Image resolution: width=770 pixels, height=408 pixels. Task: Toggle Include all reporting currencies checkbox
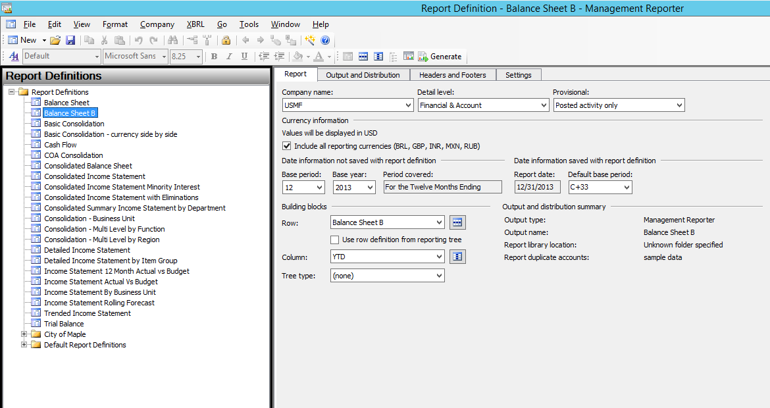pyautogui.click(x=286, y=145)
